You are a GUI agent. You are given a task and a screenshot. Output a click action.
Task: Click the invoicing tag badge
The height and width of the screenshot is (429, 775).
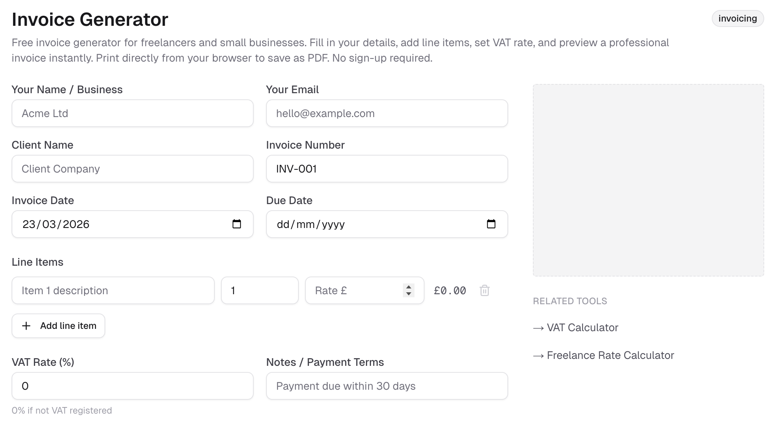pyautogui.click(x=737, y=18)
